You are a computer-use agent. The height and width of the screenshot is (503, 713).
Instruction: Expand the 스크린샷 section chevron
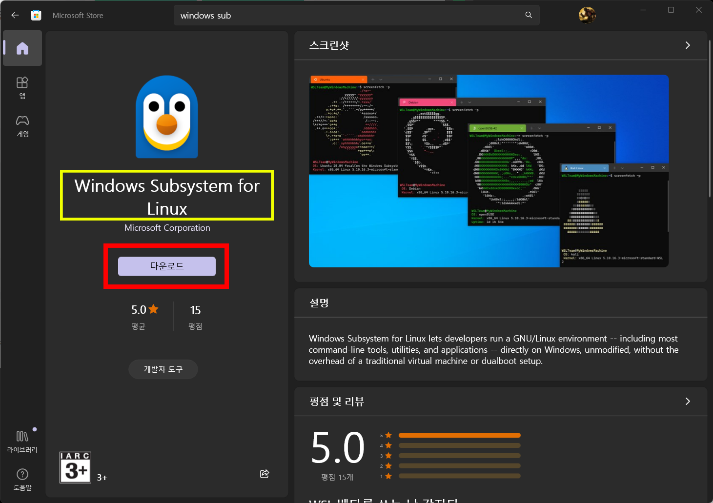click(688, 45)
